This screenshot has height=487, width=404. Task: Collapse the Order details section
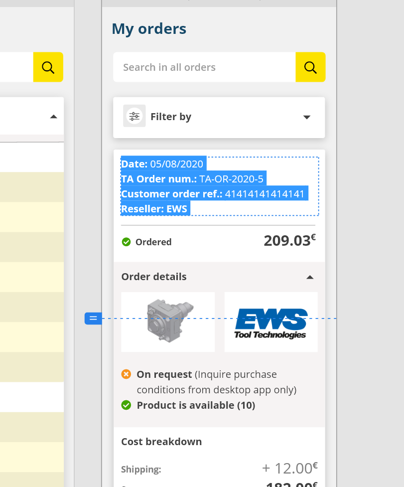310,277
